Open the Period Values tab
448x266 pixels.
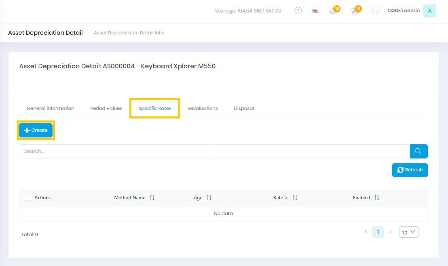(x=106, y=108)
